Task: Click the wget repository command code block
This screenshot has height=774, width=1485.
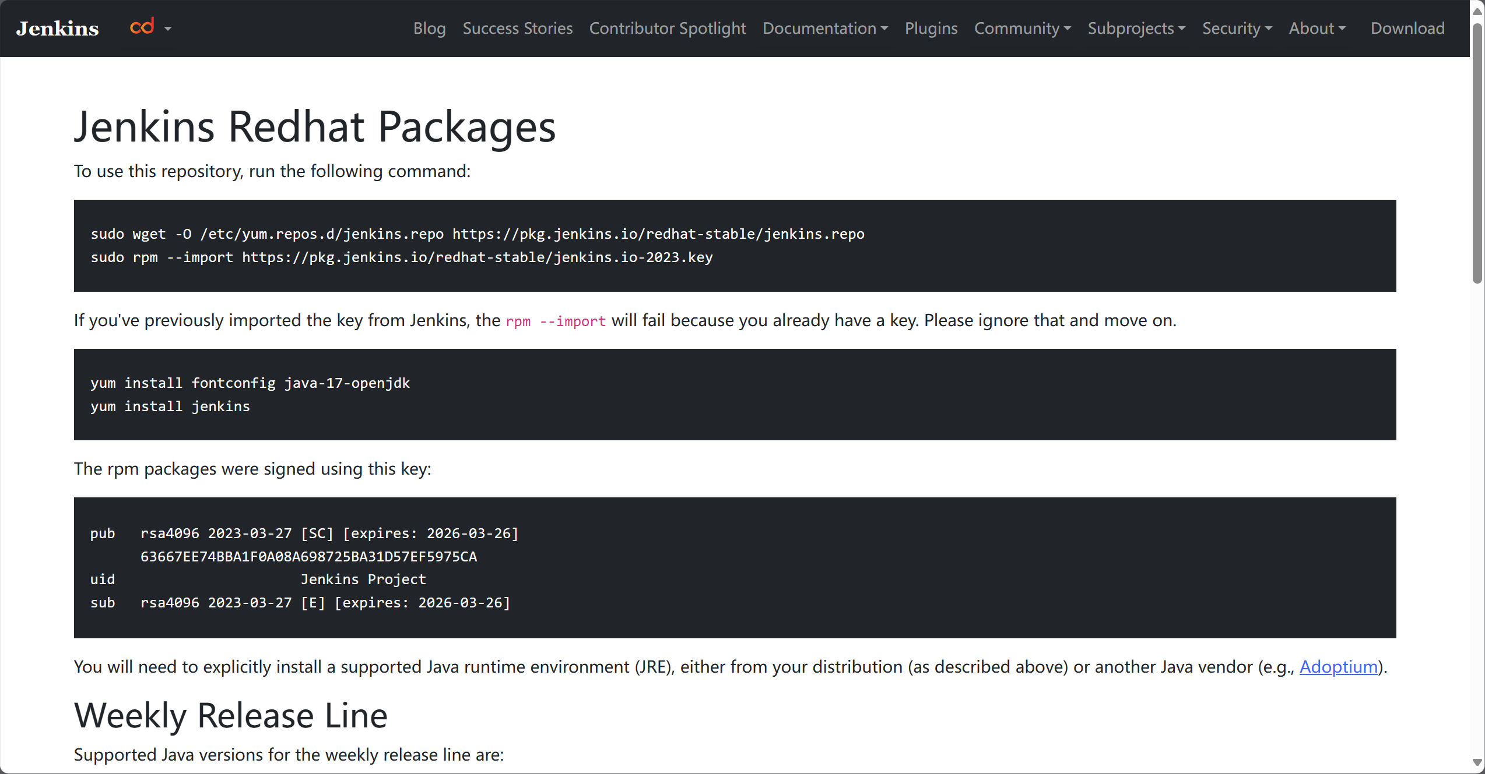Action: [477, 234]
